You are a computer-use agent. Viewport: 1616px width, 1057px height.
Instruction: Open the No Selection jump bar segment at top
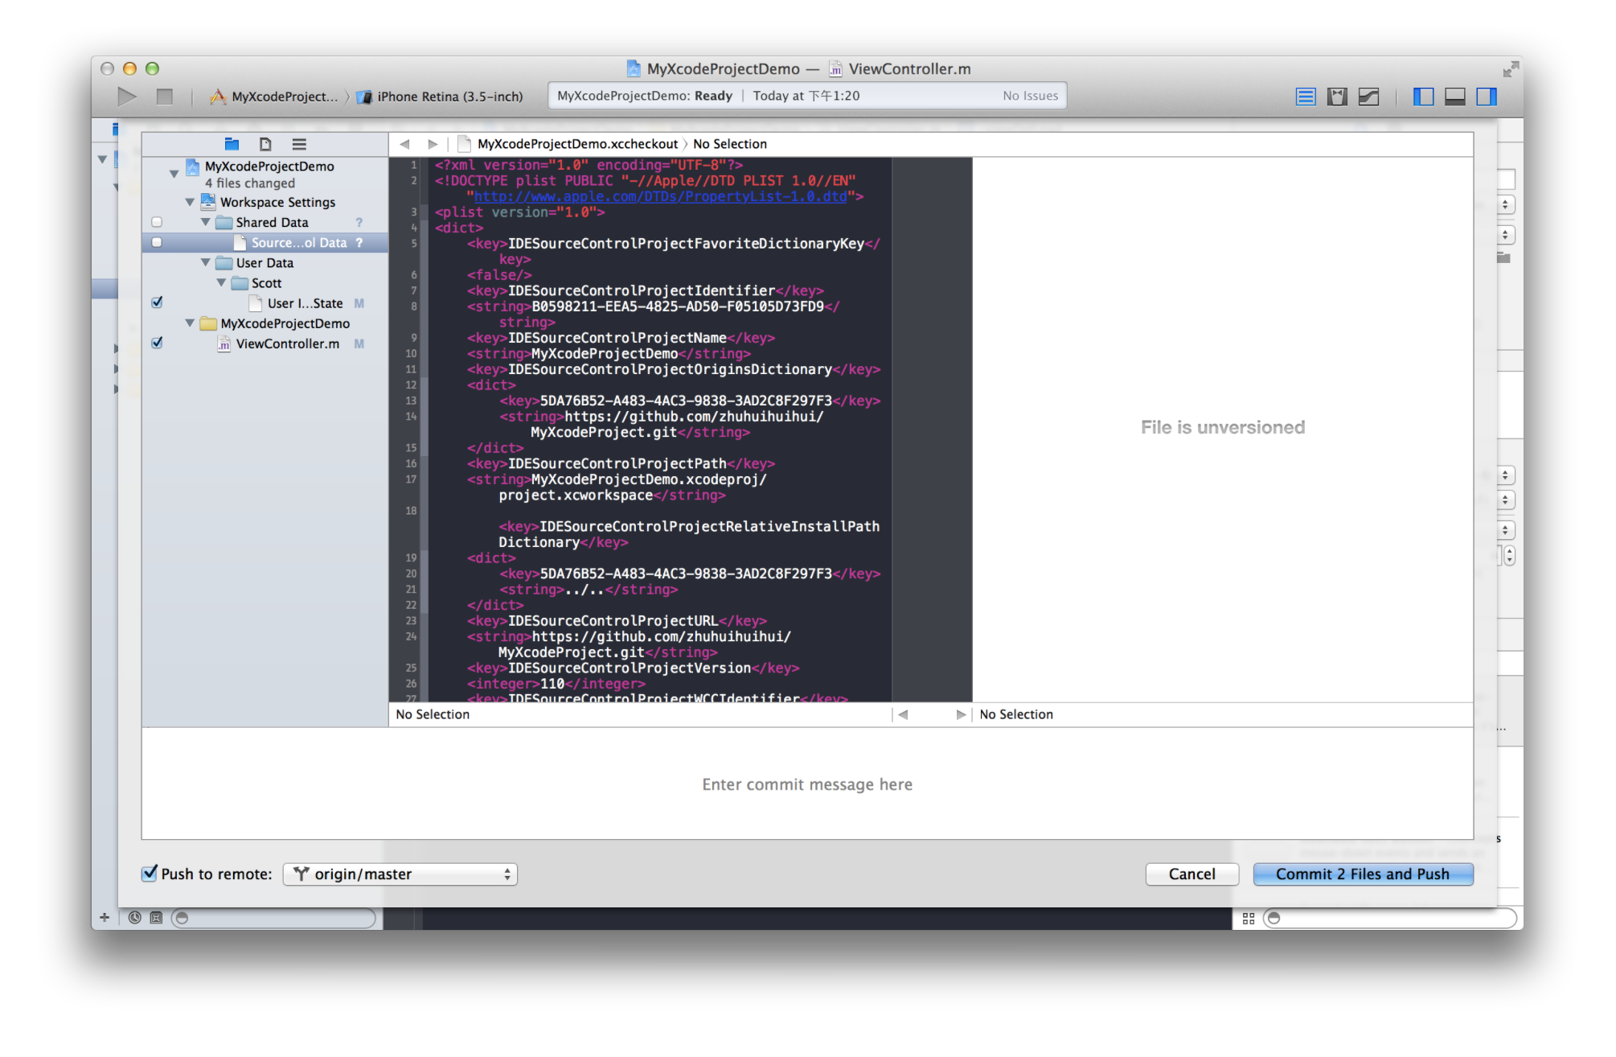click(x=730, y=144)
